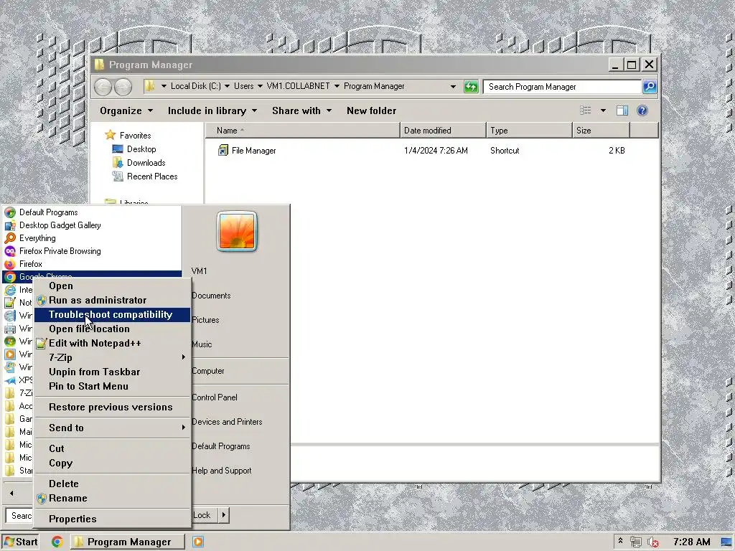Click the Forward navigation arrow in Program Manager
Image resolution: width=735 pixels, height=551 pixels.
pos(123,87)
